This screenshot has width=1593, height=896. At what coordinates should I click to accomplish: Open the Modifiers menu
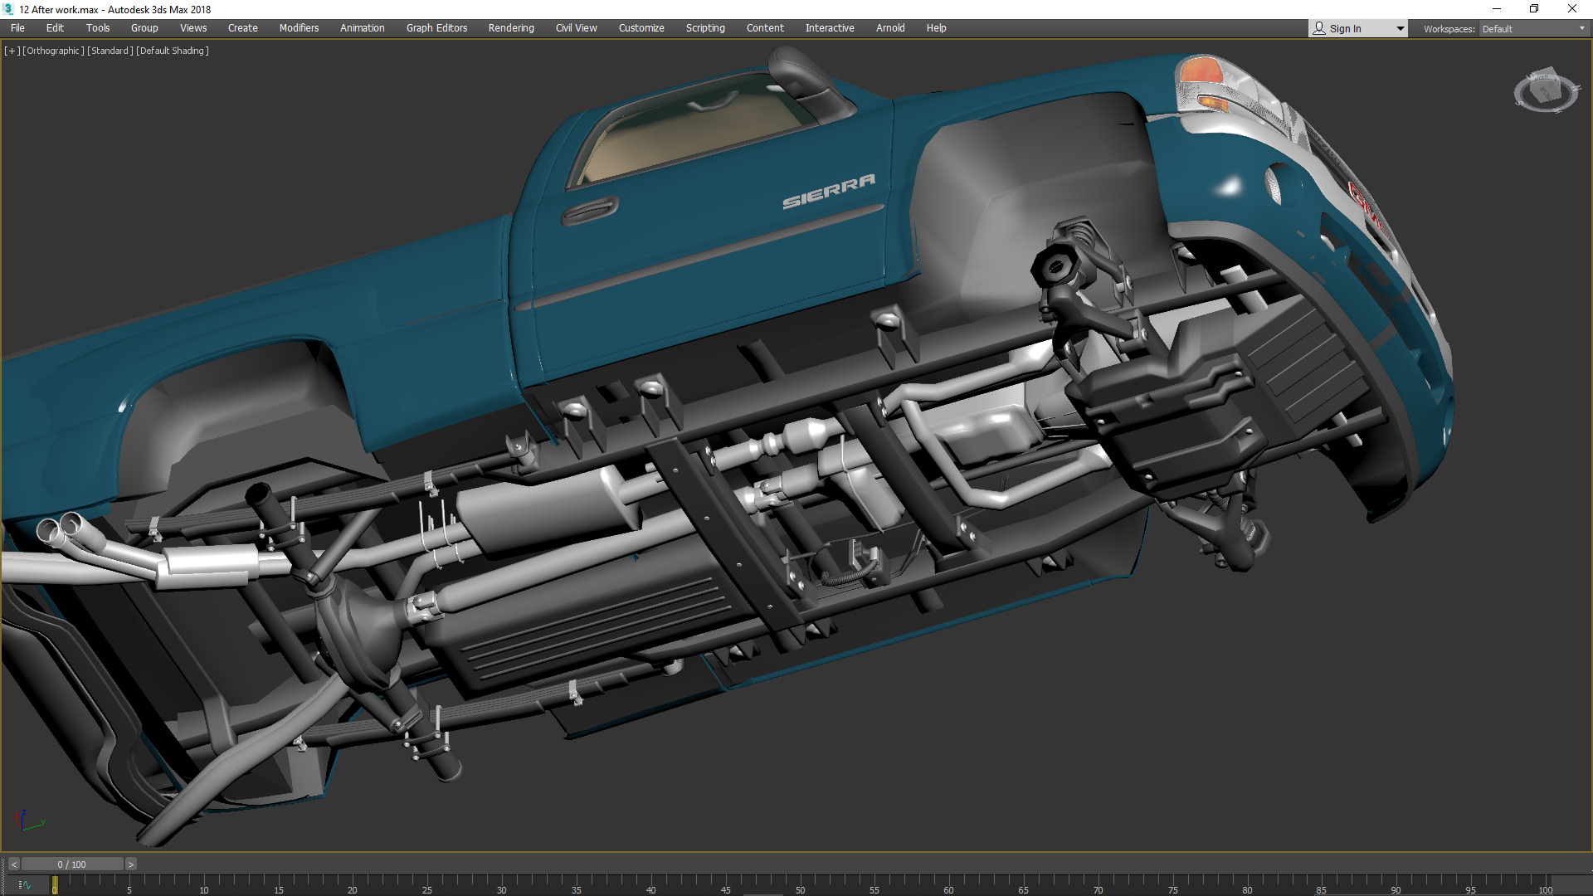pos(299,27)
